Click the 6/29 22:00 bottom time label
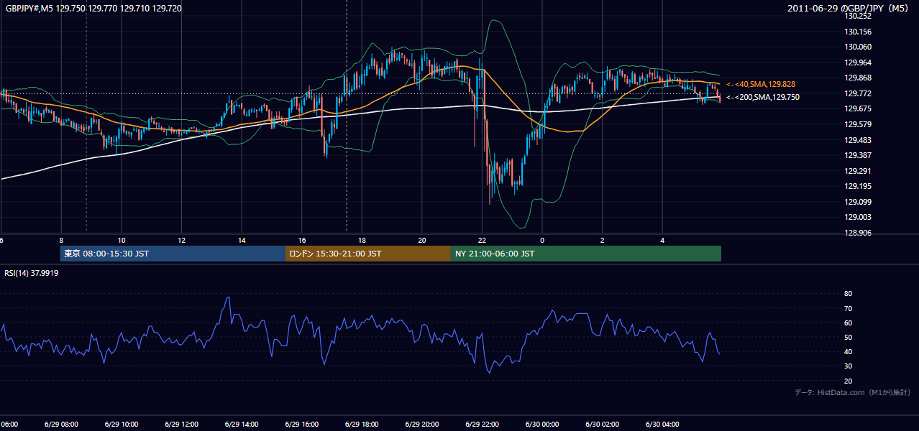The width and height of the screenshot is (919, 431). pos(482,425)
